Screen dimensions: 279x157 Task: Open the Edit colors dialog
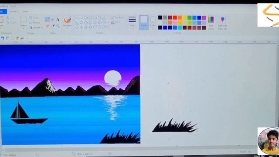coord(211,23)
